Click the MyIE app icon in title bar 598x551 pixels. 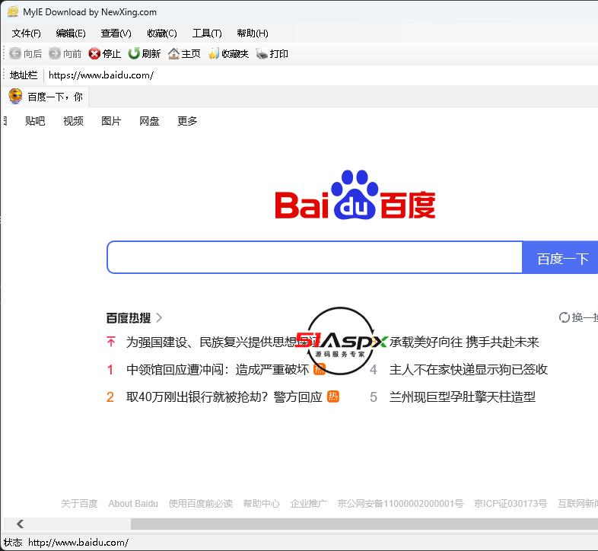(x=13, y=12)
